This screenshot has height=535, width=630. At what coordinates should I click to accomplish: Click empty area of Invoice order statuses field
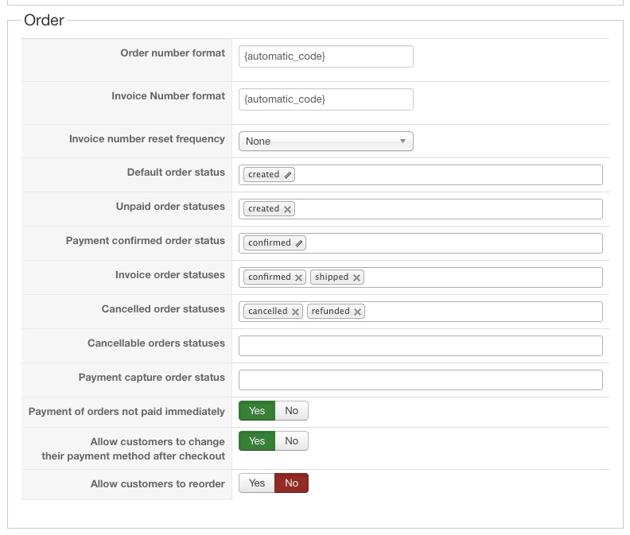[477, 277]
